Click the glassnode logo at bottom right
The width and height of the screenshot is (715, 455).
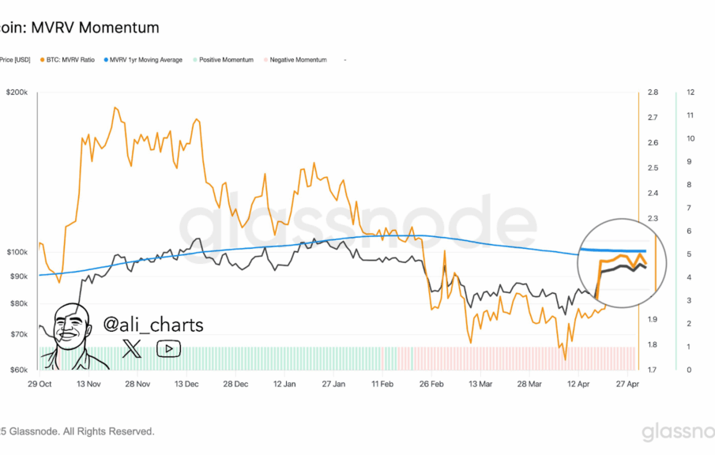(x=677, y=432)
